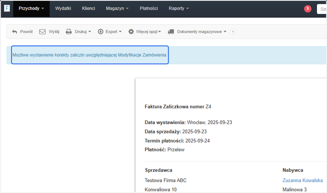Expand the Więcej opcji dropdown

(x=149, y=32)
